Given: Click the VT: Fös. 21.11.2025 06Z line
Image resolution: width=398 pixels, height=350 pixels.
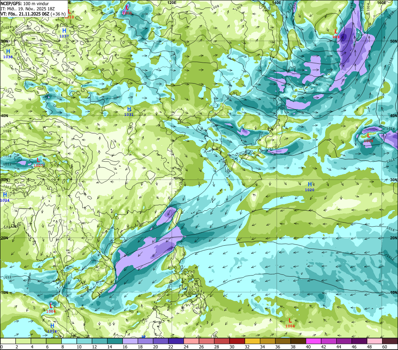Looking at the screenshot, I should coord(33,14).
